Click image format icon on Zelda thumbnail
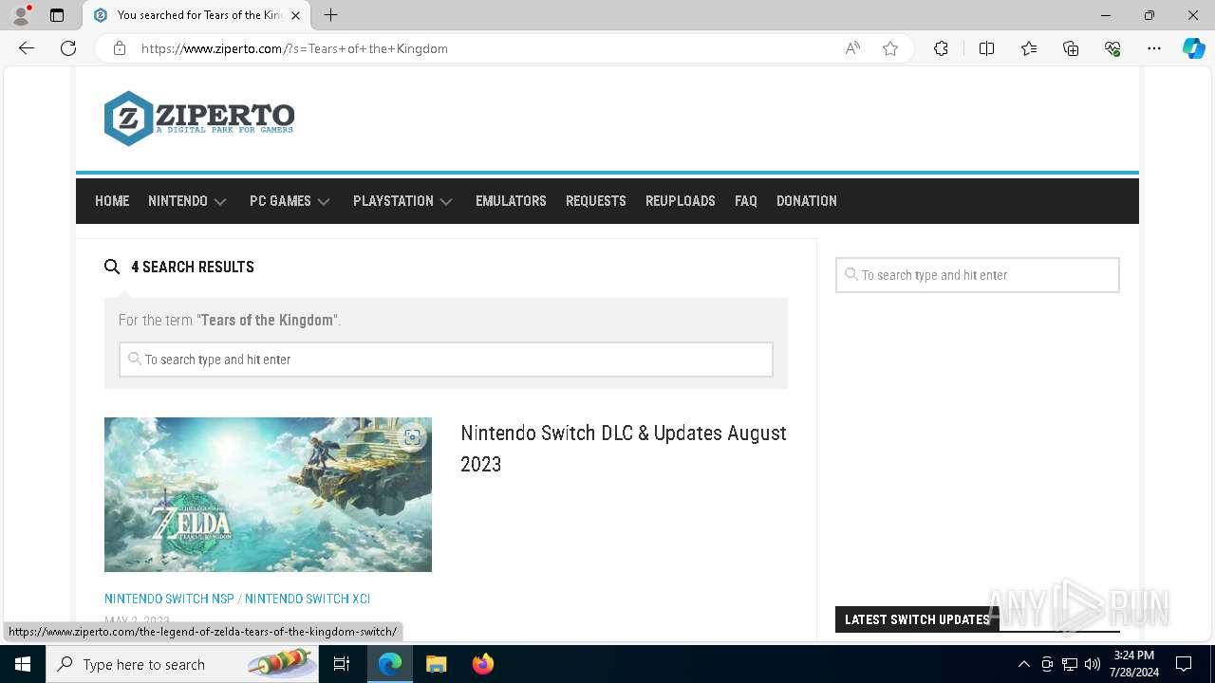The height and width of the screenshot is (683, 1215). point(412,436)
